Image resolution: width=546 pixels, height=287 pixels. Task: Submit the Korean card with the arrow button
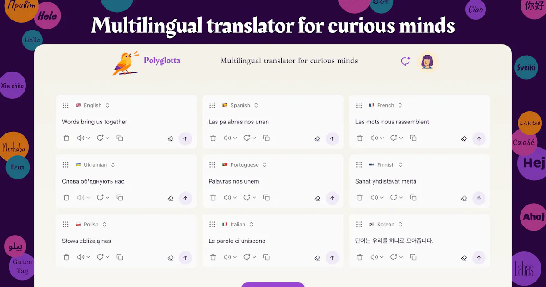(x=479, y=258)
